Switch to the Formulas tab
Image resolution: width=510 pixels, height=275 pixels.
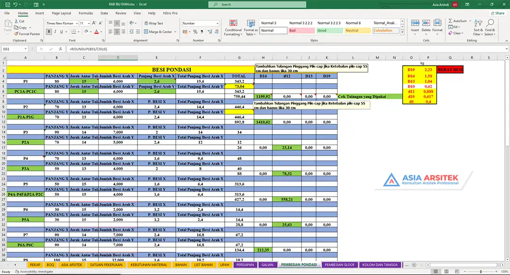(86, 13)
